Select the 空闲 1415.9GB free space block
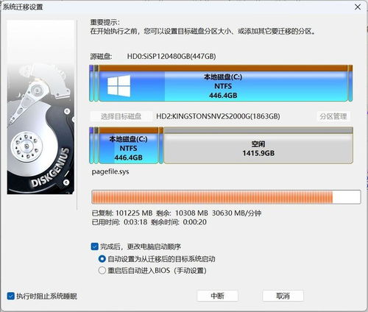 258,145
